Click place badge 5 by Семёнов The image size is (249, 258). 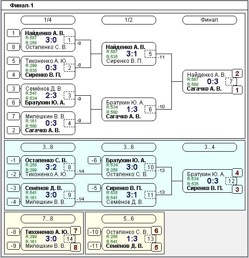tap(156, 247)
